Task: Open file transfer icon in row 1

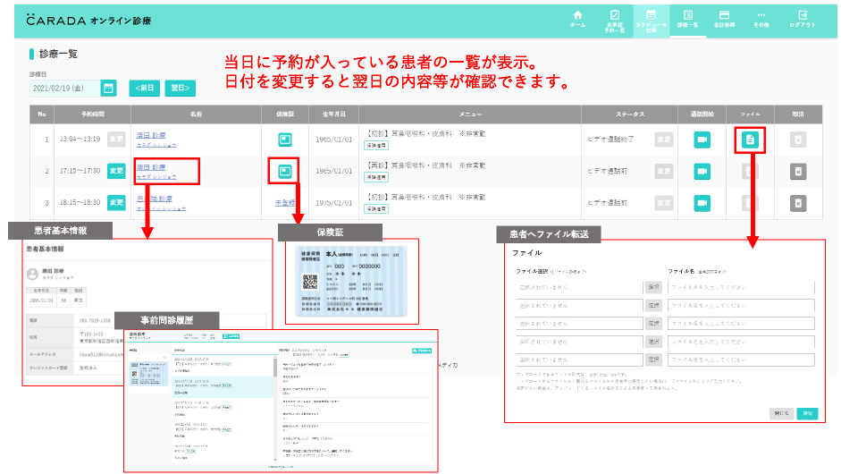Action: [x=751, y=140]
